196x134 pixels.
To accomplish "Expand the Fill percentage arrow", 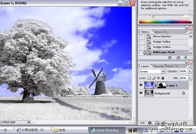I will click(x=190, y=78).
